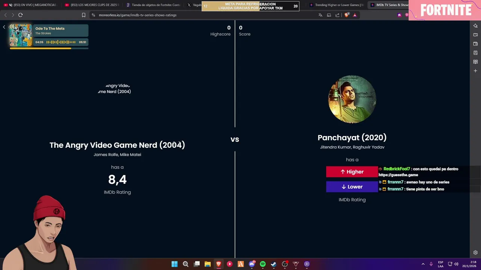Open taskbar Search

point(185,264)
